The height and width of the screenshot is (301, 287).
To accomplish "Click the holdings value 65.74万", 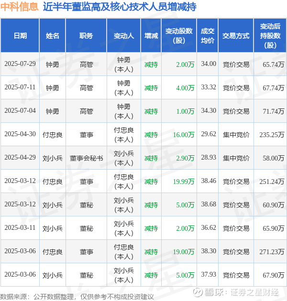I will tap(273, 64).
